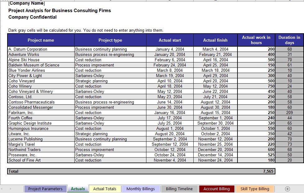The image size is (304, 193).
Task: Select Adventure Works Business process re-engineering cell
Action: click(x=110, y=54)
